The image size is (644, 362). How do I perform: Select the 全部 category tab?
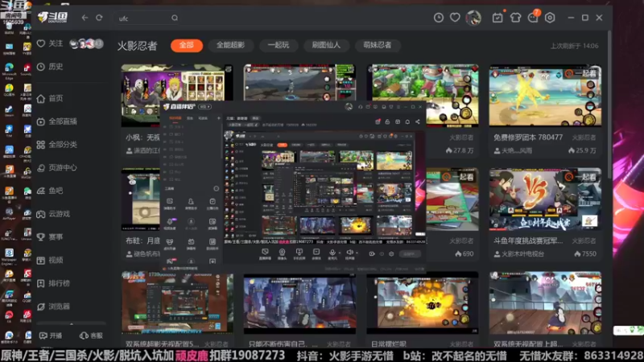187,45
